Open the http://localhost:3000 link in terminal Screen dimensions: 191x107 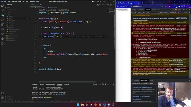[53, 87]
